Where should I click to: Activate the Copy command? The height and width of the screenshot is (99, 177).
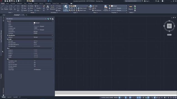click(x=24, y=8)
